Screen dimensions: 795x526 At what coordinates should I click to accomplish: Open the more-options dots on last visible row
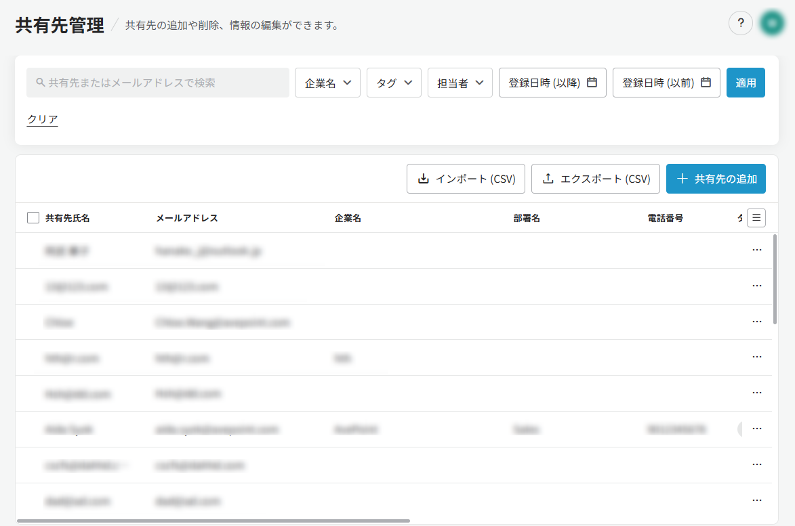coord(756,500)
